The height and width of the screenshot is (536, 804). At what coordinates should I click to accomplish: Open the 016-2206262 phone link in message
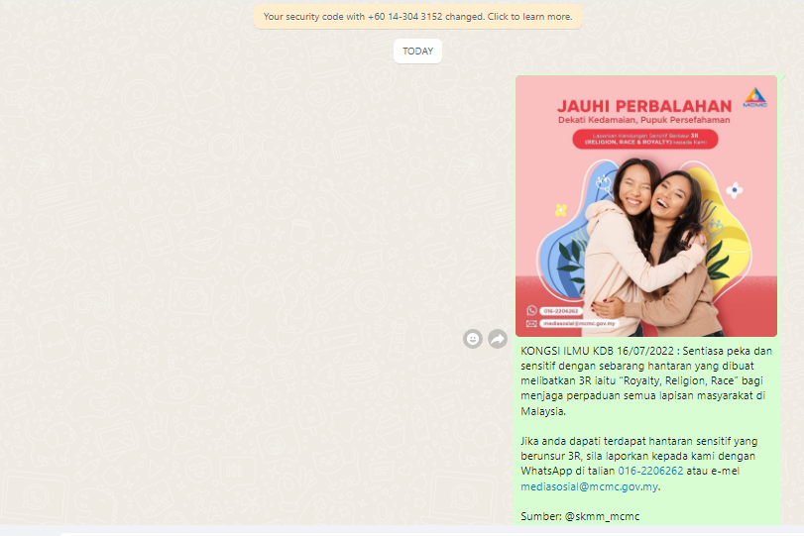pos(650,471)
